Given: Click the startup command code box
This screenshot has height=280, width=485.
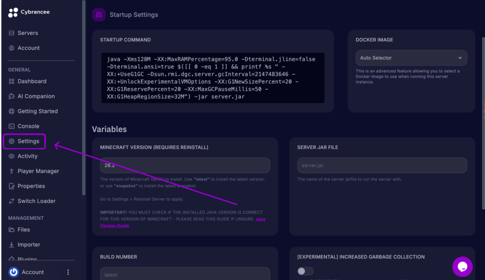Looking at the screenshot, I should click(x=213, y=78).
